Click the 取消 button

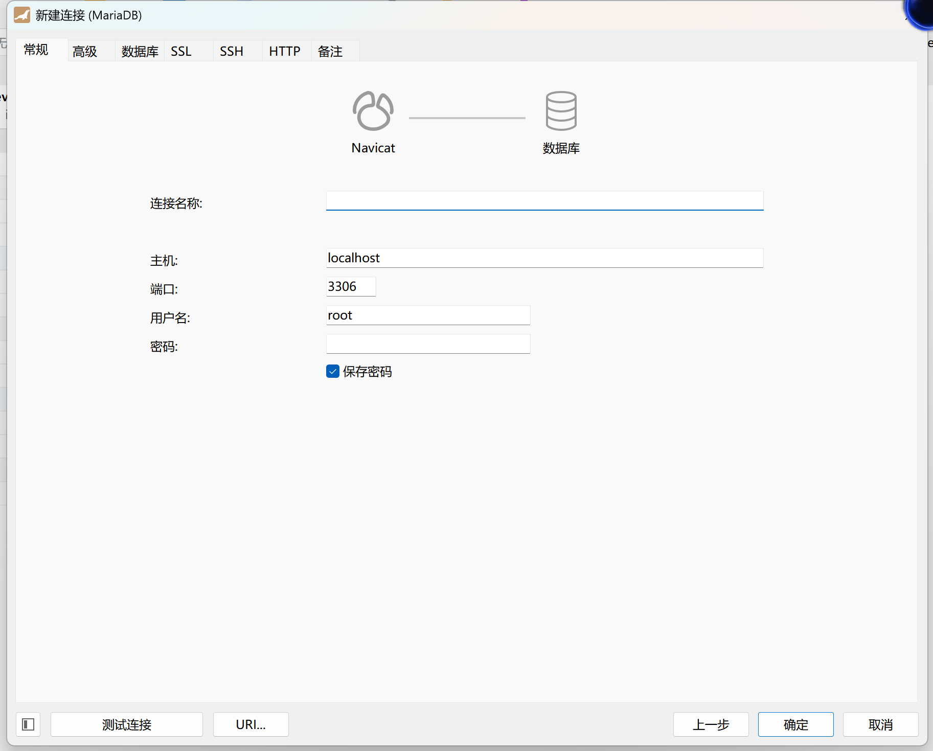pos(880,724)
